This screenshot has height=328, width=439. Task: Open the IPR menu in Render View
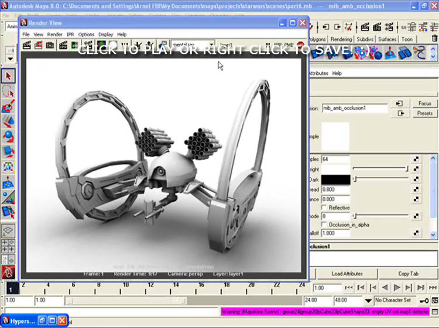click(x=70, y=34)
